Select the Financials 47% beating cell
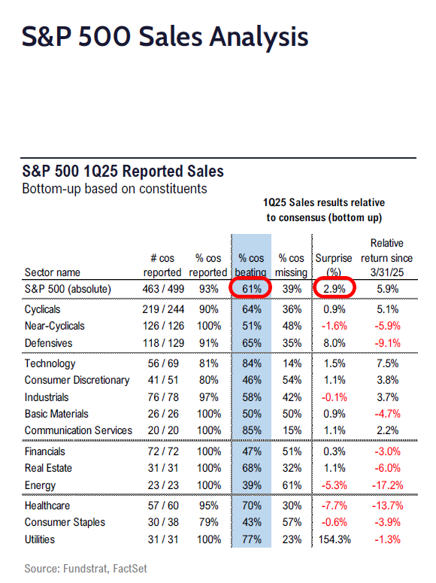 252,451
